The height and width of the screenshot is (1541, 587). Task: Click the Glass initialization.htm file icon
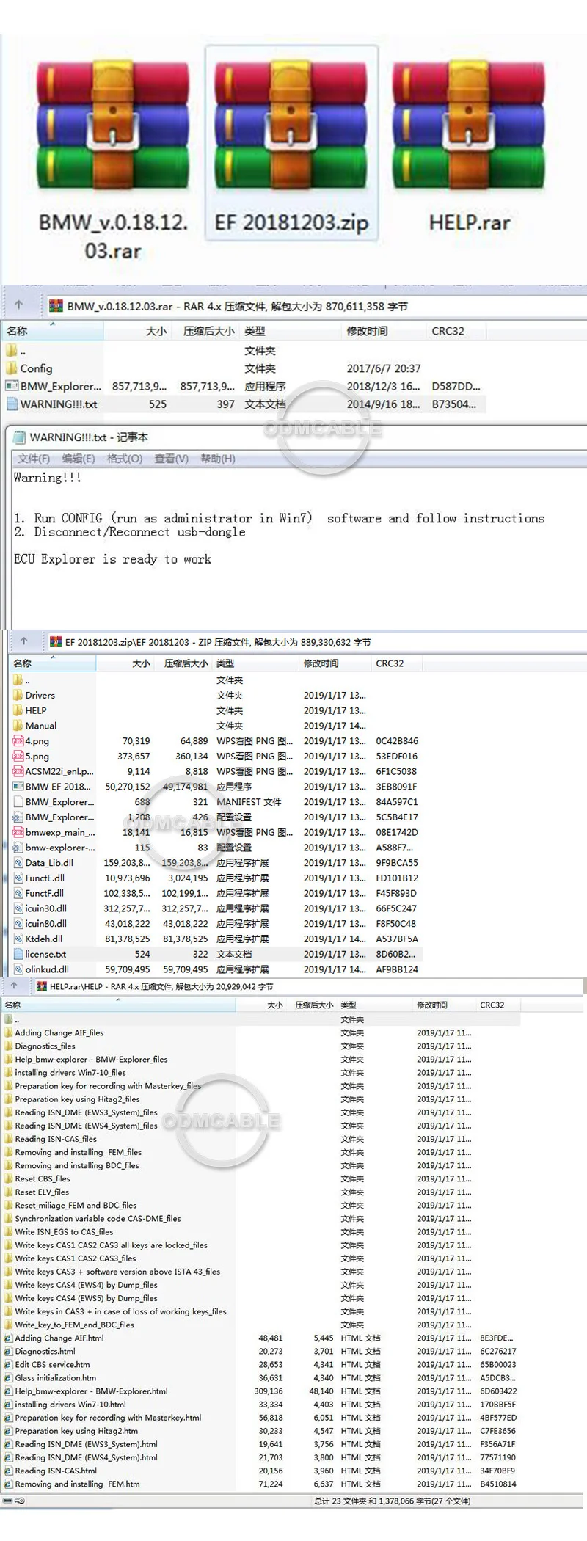tap(9, 1377)
